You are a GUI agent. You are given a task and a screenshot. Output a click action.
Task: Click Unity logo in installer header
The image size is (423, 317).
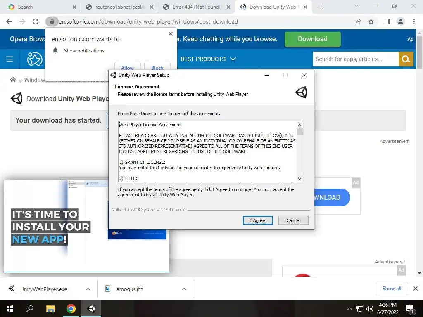301,92
